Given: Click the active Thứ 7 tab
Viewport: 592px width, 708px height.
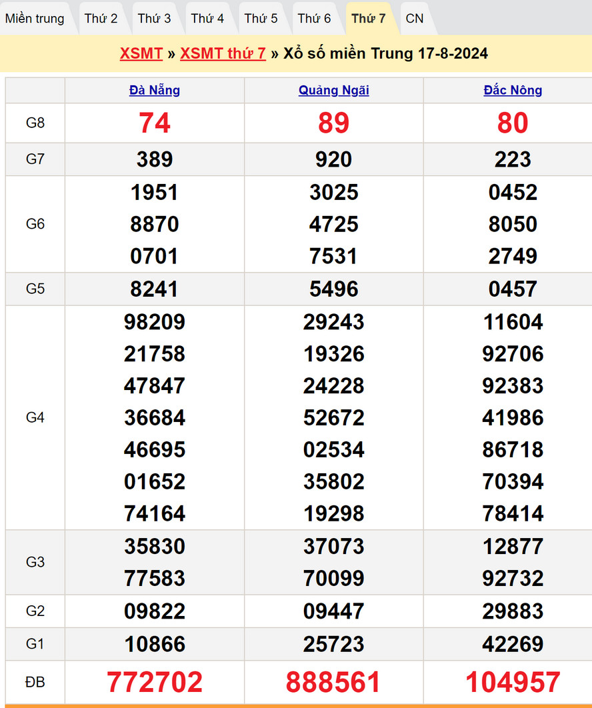Looking at the screenshot, I should coord(368,19).
